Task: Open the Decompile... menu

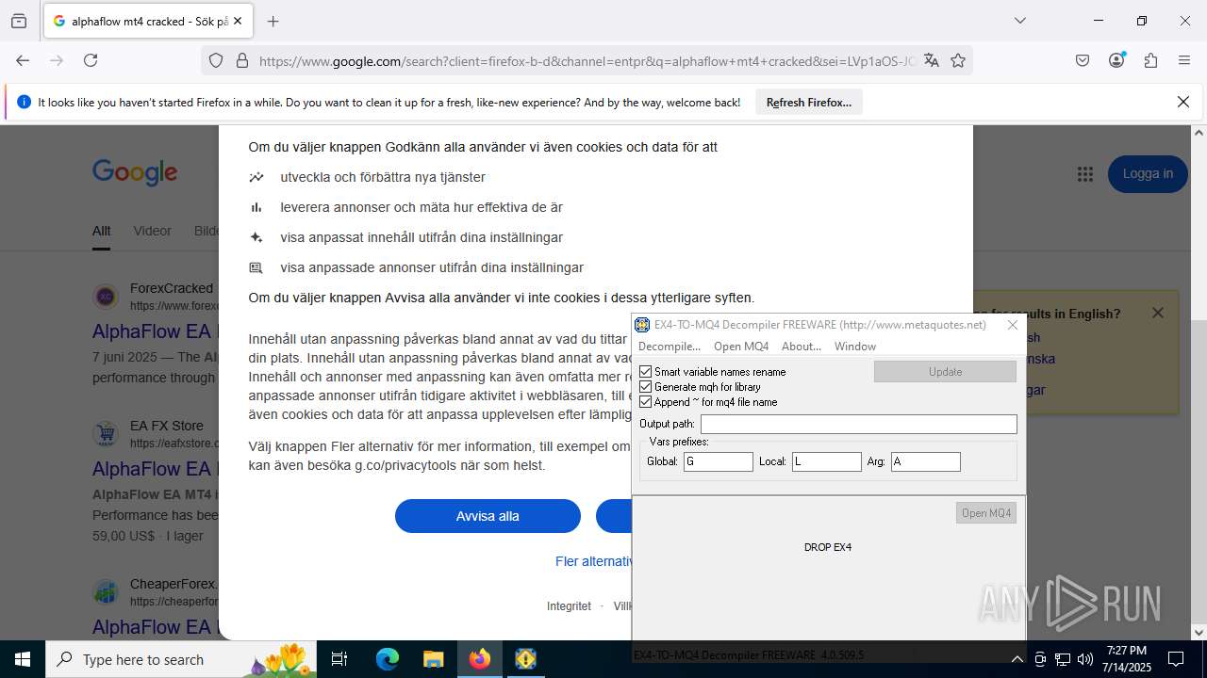Action: (670, 346)
